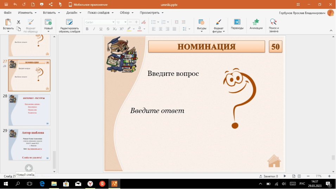This screenshot has width=336, height=189.
Task: Open the Фигуры shapes gallery
Action: [202, 26]
